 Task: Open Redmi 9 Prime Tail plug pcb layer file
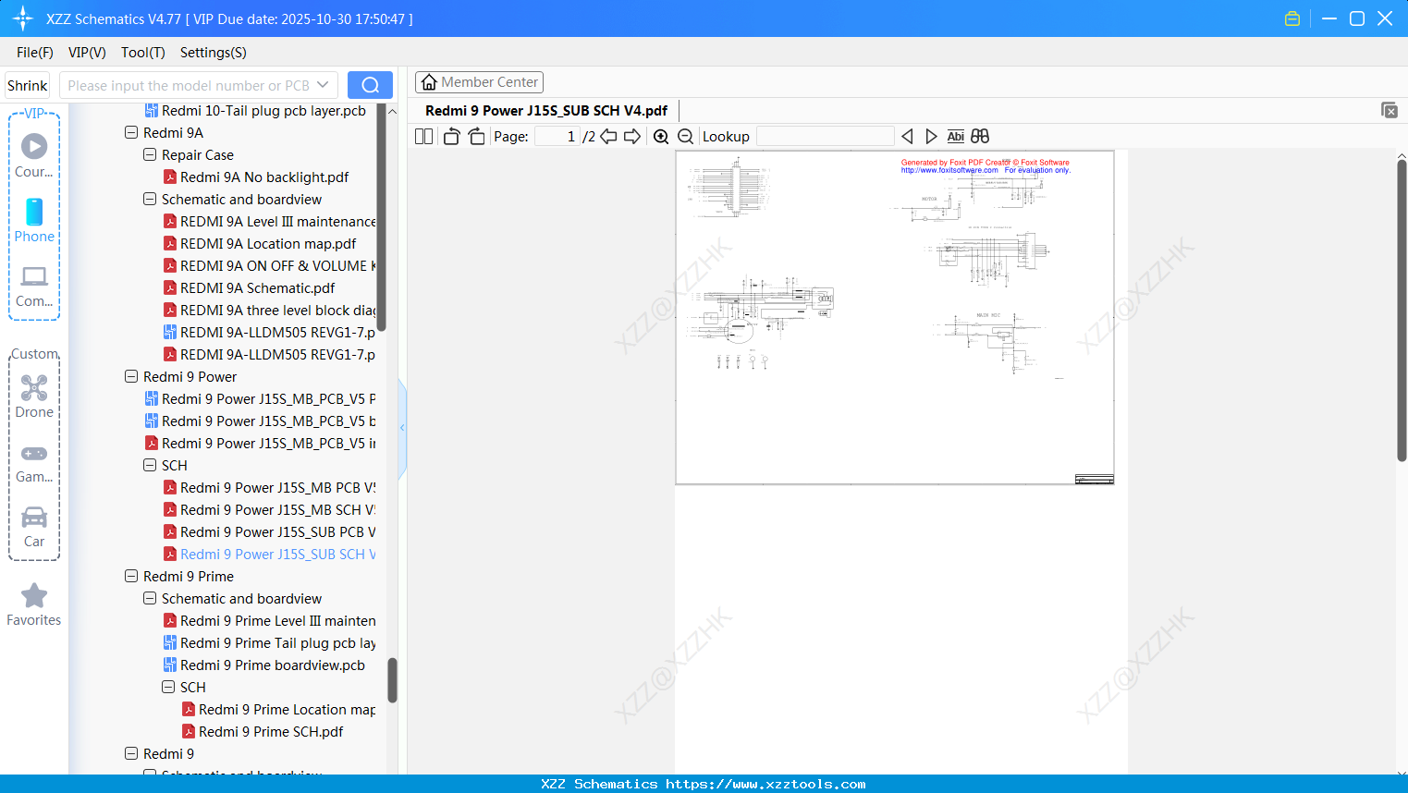pos(269,642)
